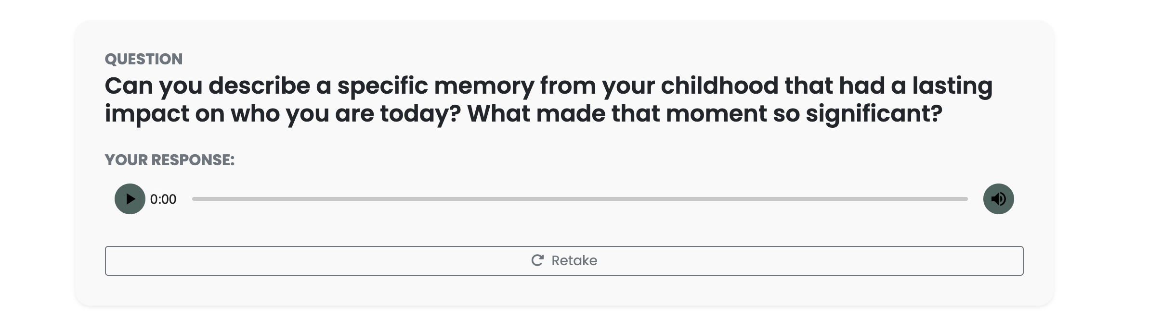Play the recorded audio response

[x=130, y=199]
